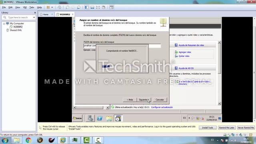Image resolution: width=256 pixels, height=144 pixels.
Task: Open the library search filter dropdown
Action: [x=34, y=17]
